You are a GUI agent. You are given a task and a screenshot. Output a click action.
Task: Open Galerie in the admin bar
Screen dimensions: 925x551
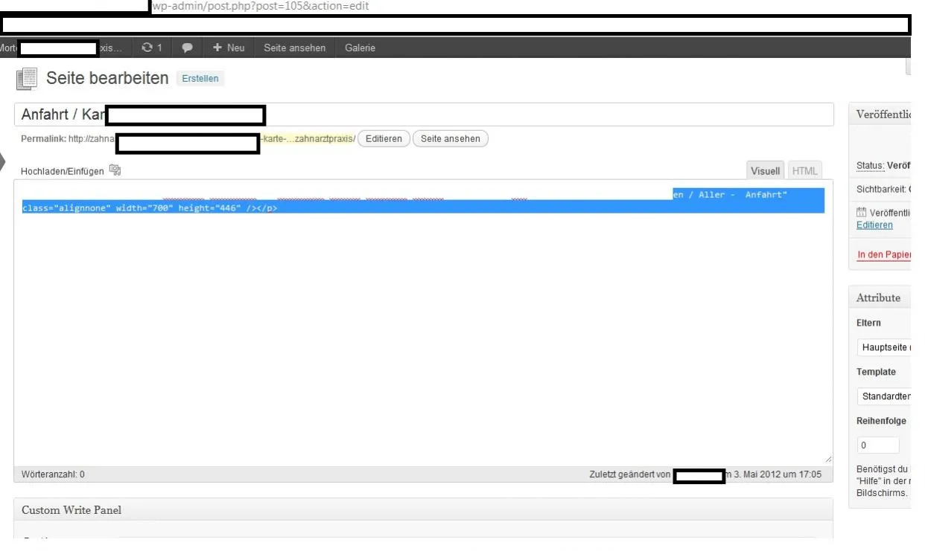coord(360,48)
